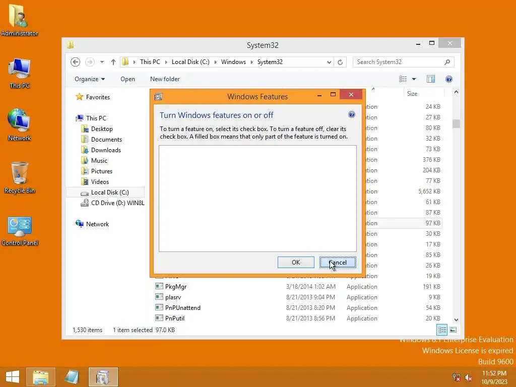Select This PC in navigation pane
This screenshot has width=516, height=387.
click(96, 118)
